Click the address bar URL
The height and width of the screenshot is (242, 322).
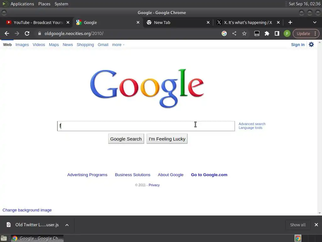click(x=74, y=33)
